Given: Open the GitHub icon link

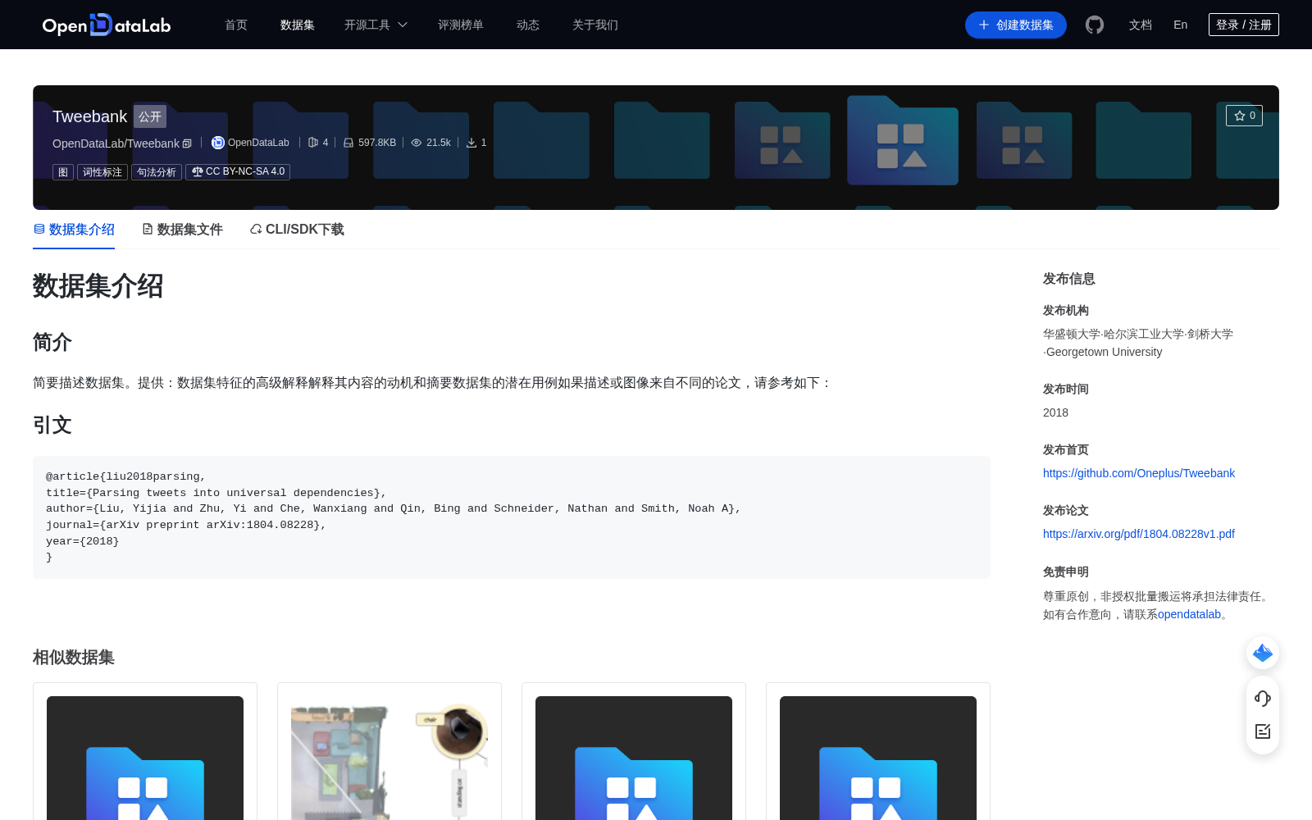Looking at the screenshot, I should 1095,25.
